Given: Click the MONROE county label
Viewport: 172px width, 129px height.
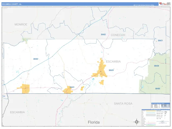Looking at the screenshot, I should tap(21, 24).
